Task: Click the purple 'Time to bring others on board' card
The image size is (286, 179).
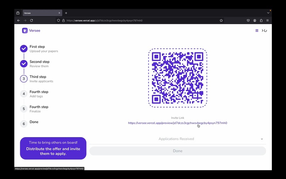Action: (x=53, y=148)
